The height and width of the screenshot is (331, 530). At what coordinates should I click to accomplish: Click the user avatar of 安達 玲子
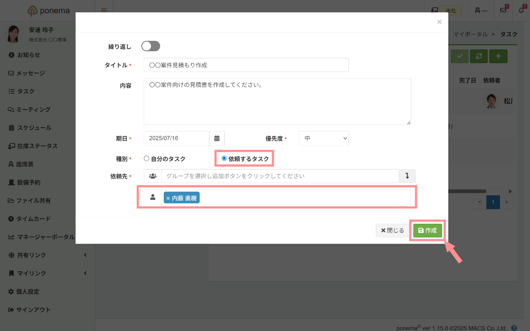(x=13, y=34)
